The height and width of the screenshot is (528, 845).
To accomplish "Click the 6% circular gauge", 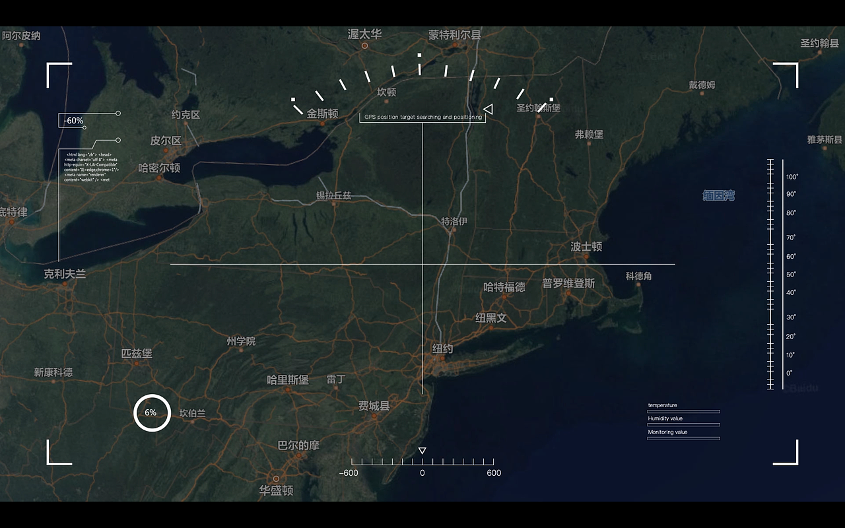I will click(x=152, y=412).
